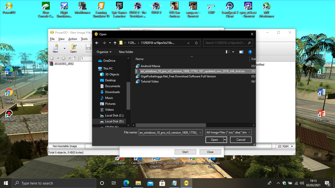The width and height of the screenshot is (335, 188).
Task: Cancel the Open dialog
Action: (241, 140)
